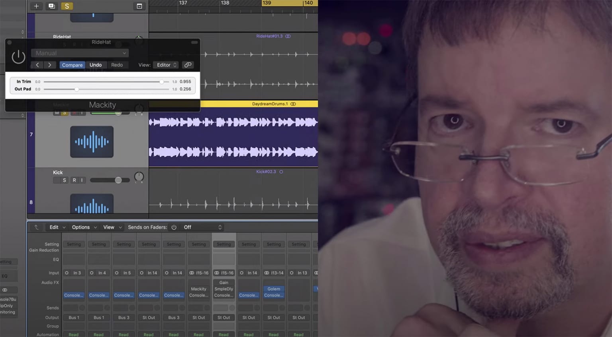Screen dimensions: 612x337
Task: Solo the Mackity track
Action: (64, 112)
